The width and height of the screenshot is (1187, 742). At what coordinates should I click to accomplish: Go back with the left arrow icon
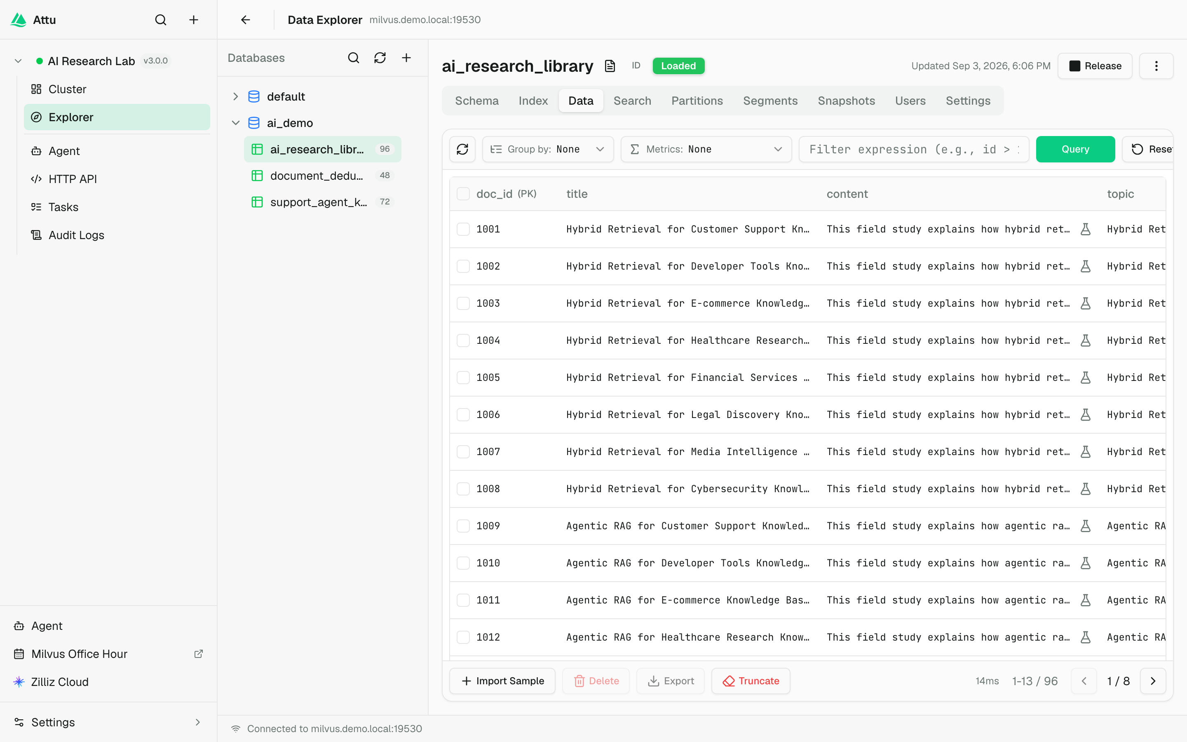245,20
